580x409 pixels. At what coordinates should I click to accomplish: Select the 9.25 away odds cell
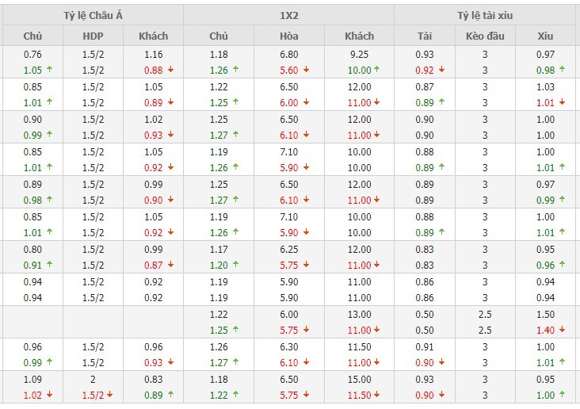point(360,54)
